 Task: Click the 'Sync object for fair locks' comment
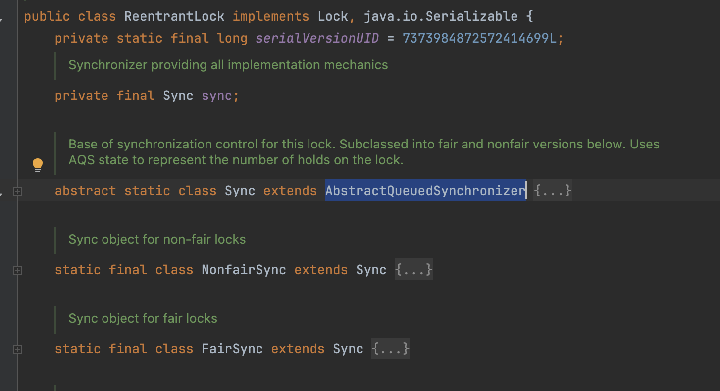click(x=143, y=318)
